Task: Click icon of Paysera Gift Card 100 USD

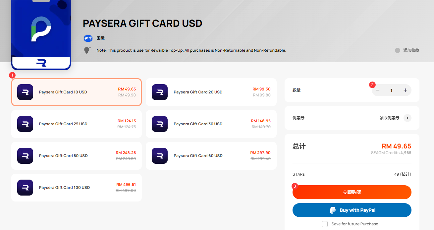Action: [x=25, y=188]
